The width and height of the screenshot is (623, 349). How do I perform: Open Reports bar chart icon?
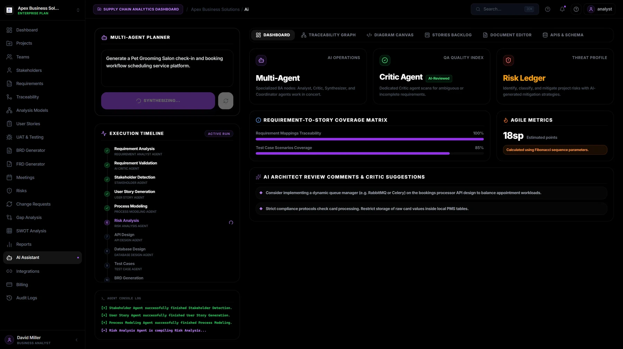9,244
